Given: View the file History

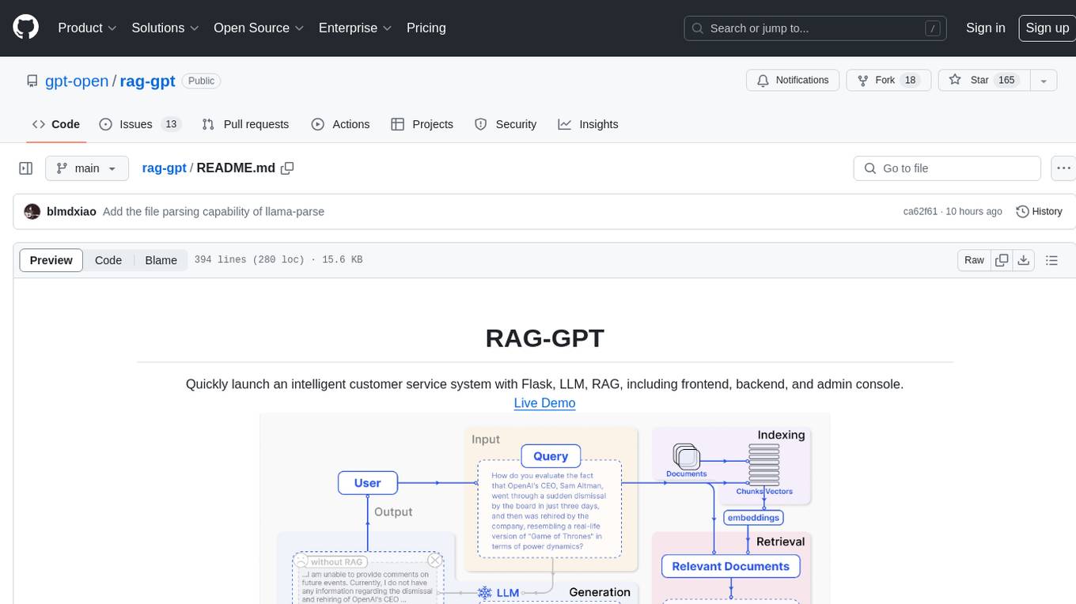Looking at the screenshot, I should click(x=1039, y=212).
